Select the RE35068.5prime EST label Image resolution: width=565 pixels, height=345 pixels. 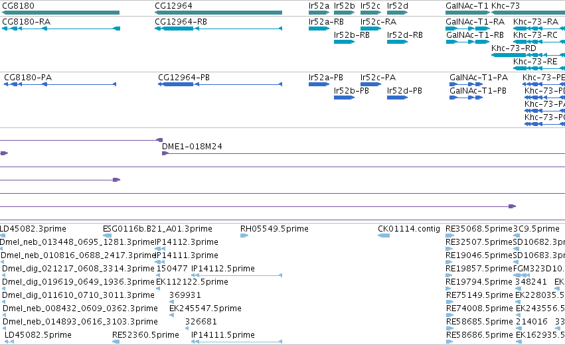[479, 229]
